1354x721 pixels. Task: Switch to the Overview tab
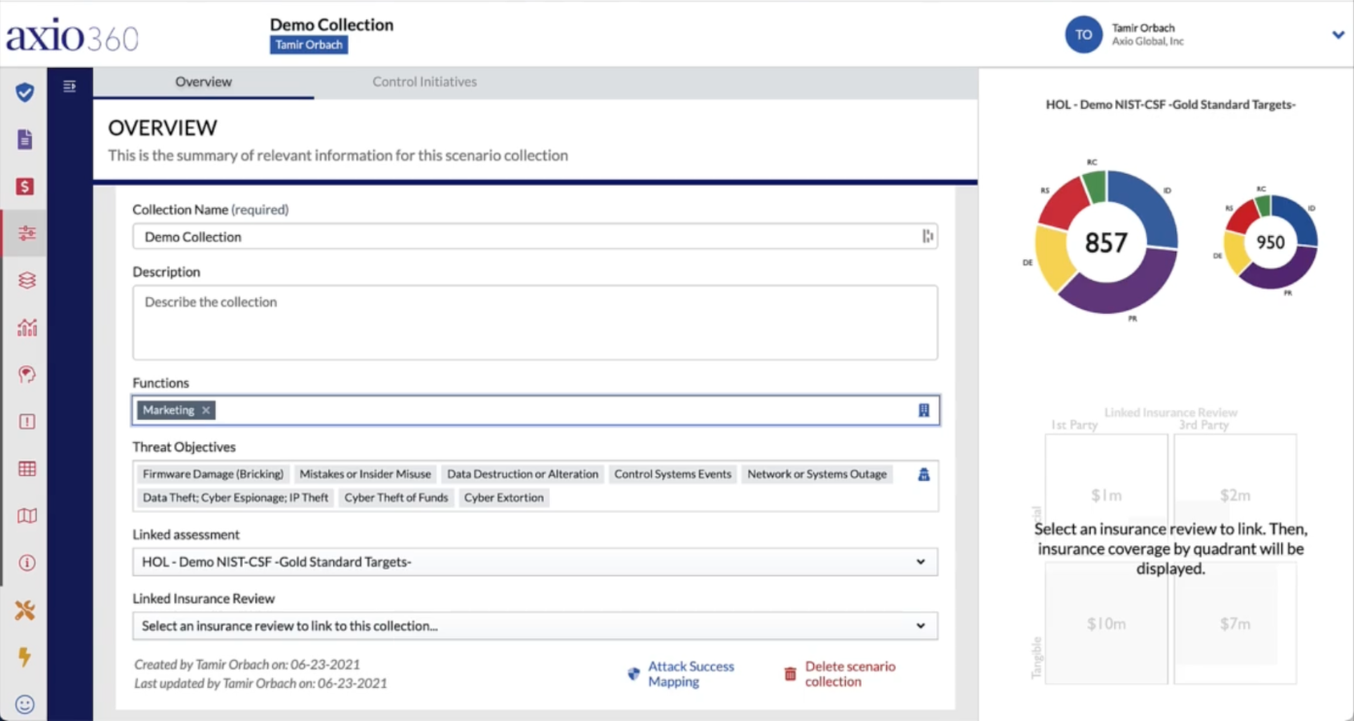pos(203,82)
